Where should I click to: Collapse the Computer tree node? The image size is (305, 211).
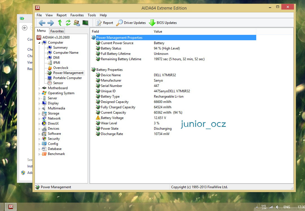tap(39, 43)
